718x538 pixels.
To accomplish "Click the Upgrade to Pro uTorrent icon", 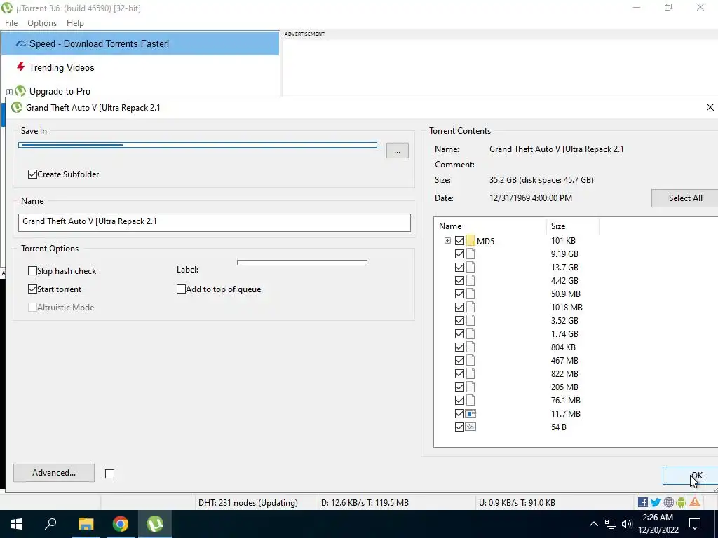I will coord(20,91).
